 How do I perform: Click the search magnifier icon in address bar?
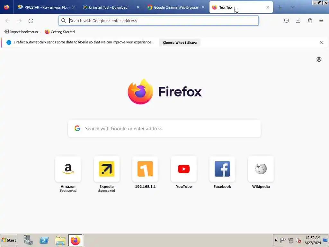pos(64,21)
